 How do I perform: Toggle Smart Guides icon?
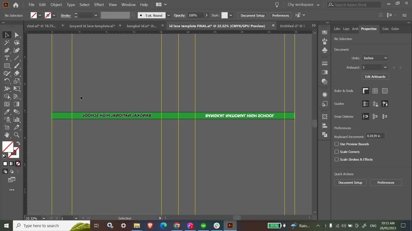(x=385, y=104)
